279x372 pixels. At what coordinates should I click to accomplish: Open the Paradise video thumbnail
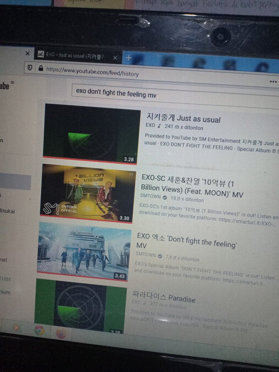tap(80, 306)
